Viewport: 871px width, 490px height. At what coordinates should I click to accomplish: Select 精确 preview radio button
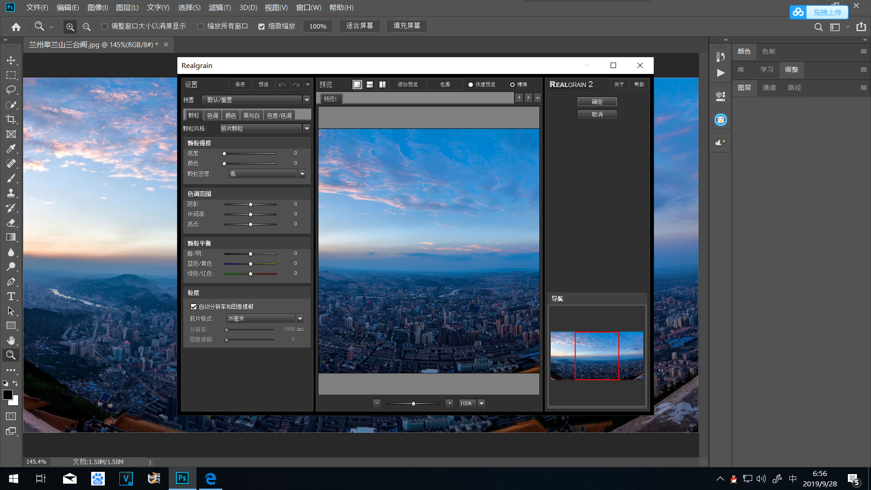(x=512, y=84)
